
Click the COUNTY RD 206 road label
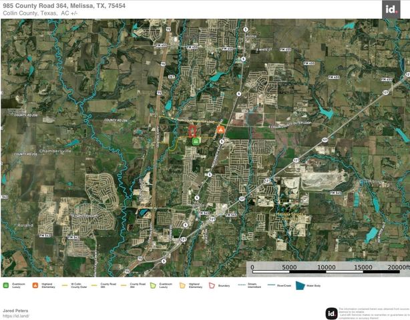coord(25,115)
